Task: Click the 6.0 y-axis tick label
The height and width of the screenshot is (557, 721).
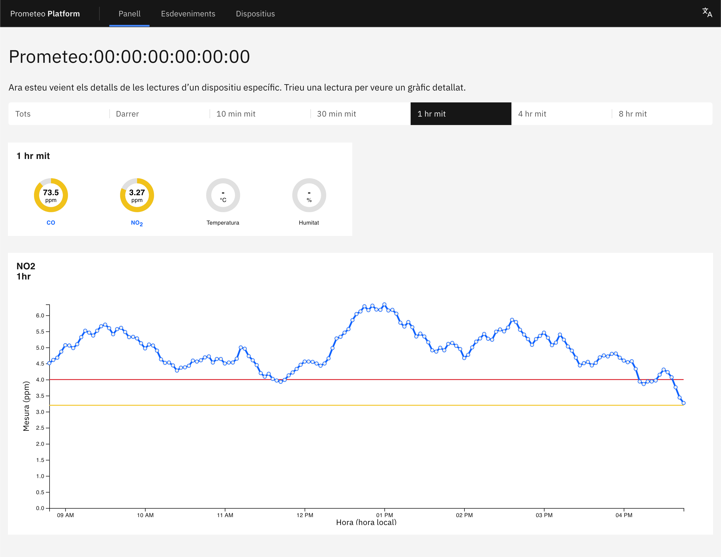Action: coord(40,316)
